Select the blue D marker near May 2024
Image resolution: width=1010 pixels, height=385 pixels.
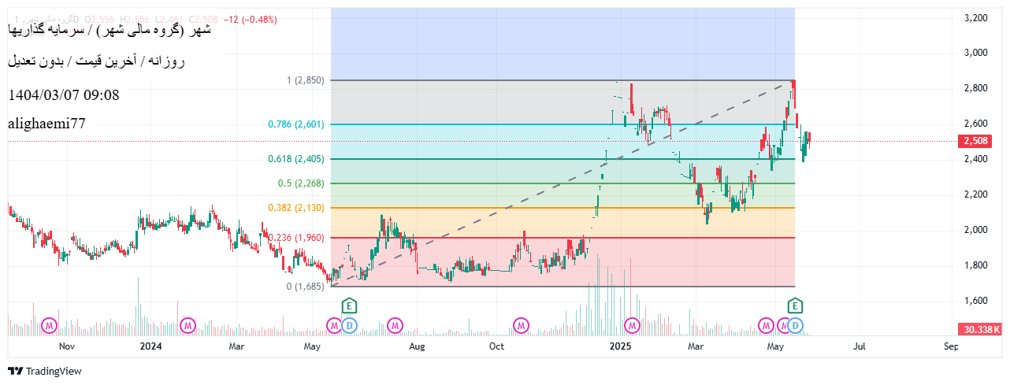[x=350, y=324]
